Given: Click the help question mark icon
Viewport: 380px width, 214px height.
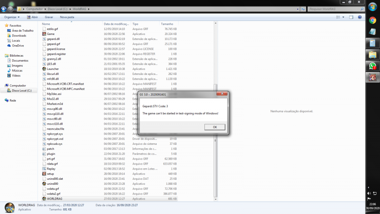Looking at the screenshot, I should (359, 17).
